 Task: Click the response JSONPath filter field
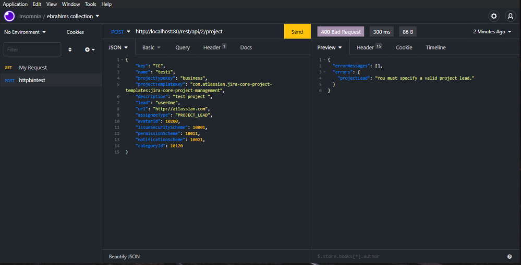point(409,256)
